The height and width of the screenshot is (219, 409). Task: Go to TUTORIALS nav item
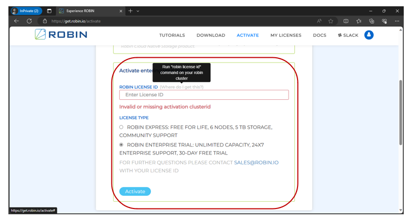(172, 35)
